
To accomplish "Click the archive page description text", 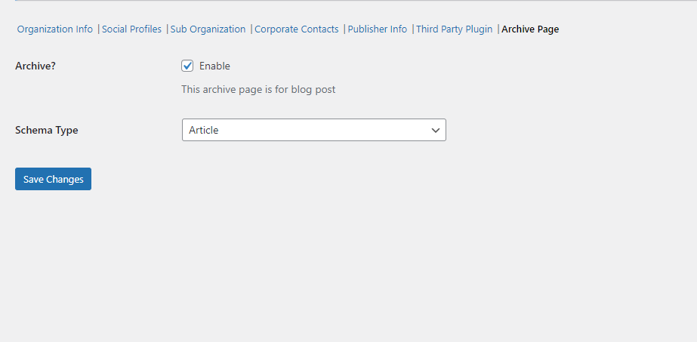I will click(x=258, y=89).
